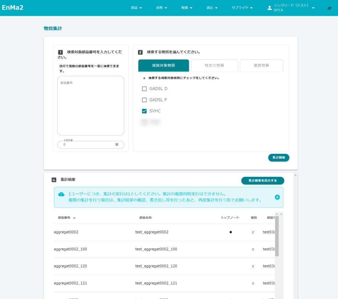
Task: Uncheck the SVHC checkbox
Action: [x=144, y=111]
